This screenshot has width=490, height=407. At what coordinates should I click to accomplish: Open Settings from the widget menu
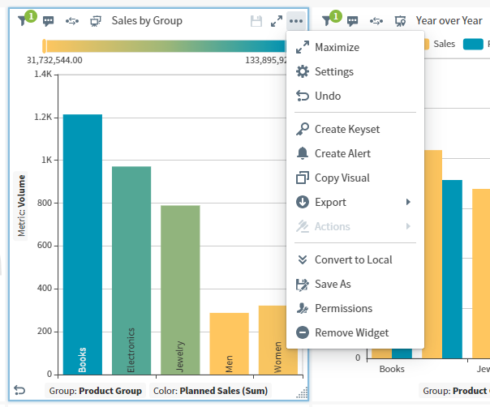[x=333, y=72]
